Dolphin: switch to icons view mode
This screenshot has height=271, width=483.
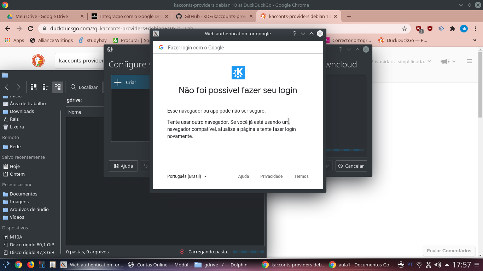pyautogui.click(x=34, y=87)
